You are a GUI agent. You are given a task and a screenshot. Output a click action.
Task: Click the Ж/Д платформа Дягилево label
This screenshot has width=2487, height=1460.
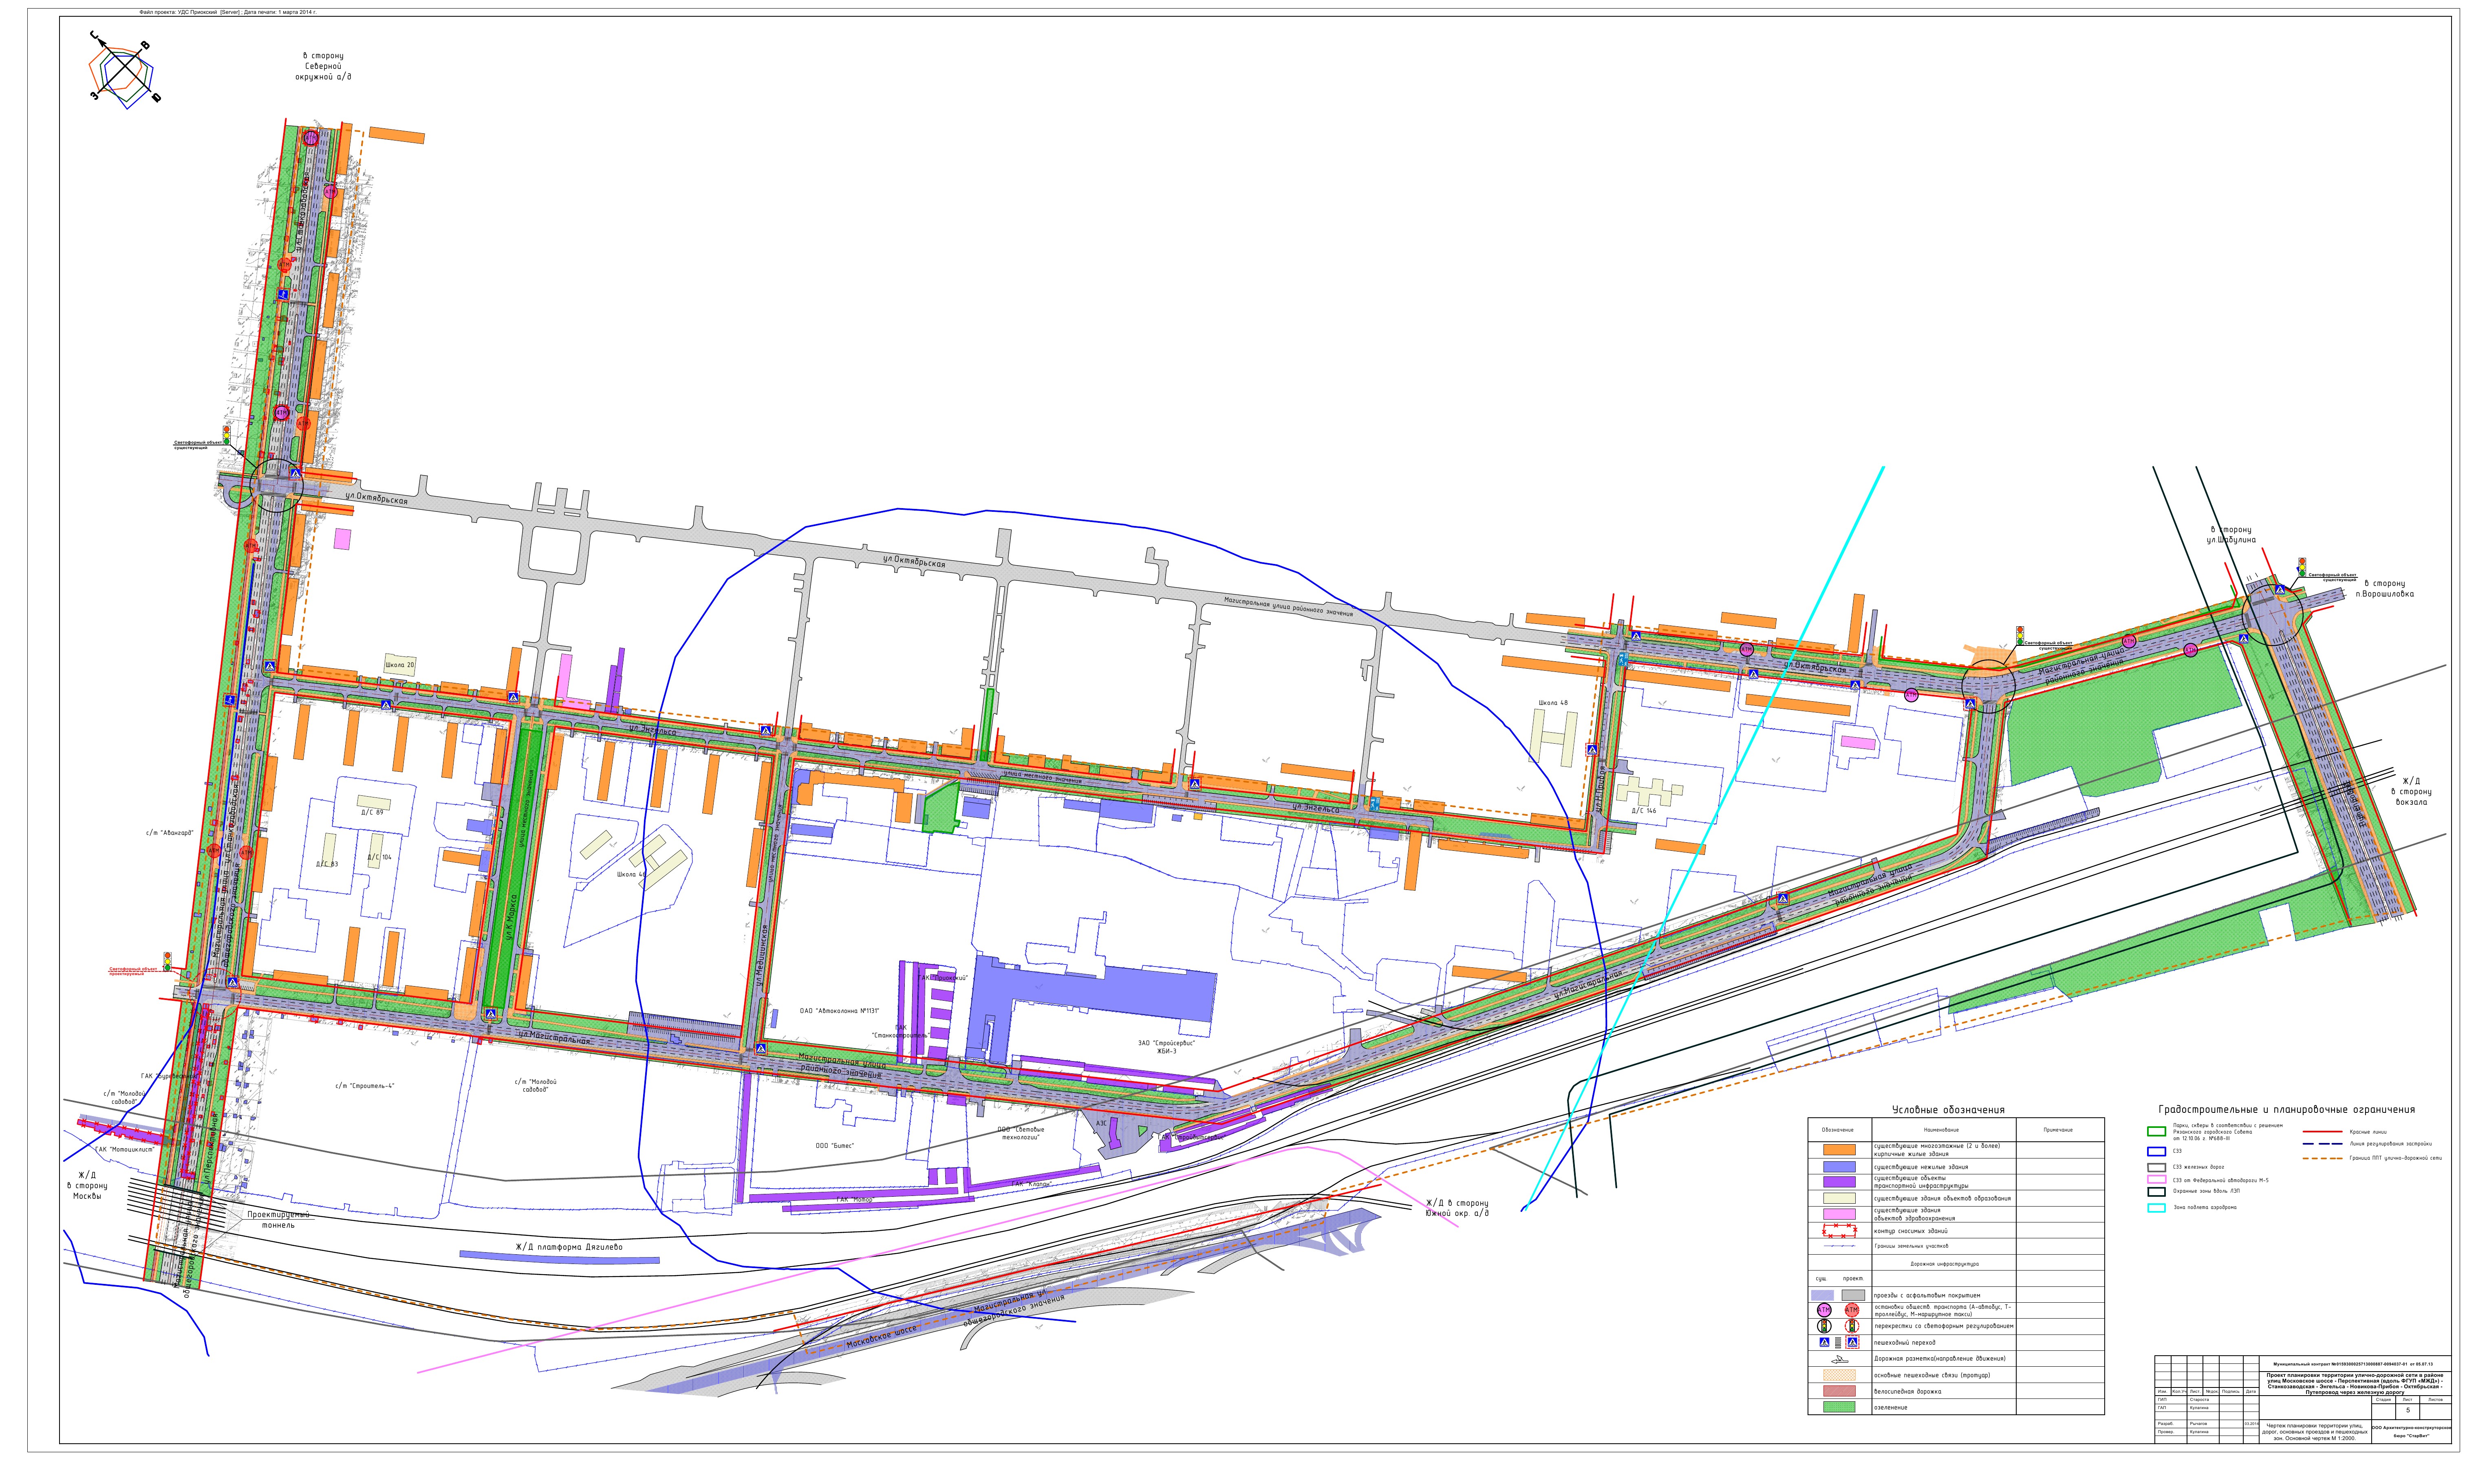pos(569,1247)
